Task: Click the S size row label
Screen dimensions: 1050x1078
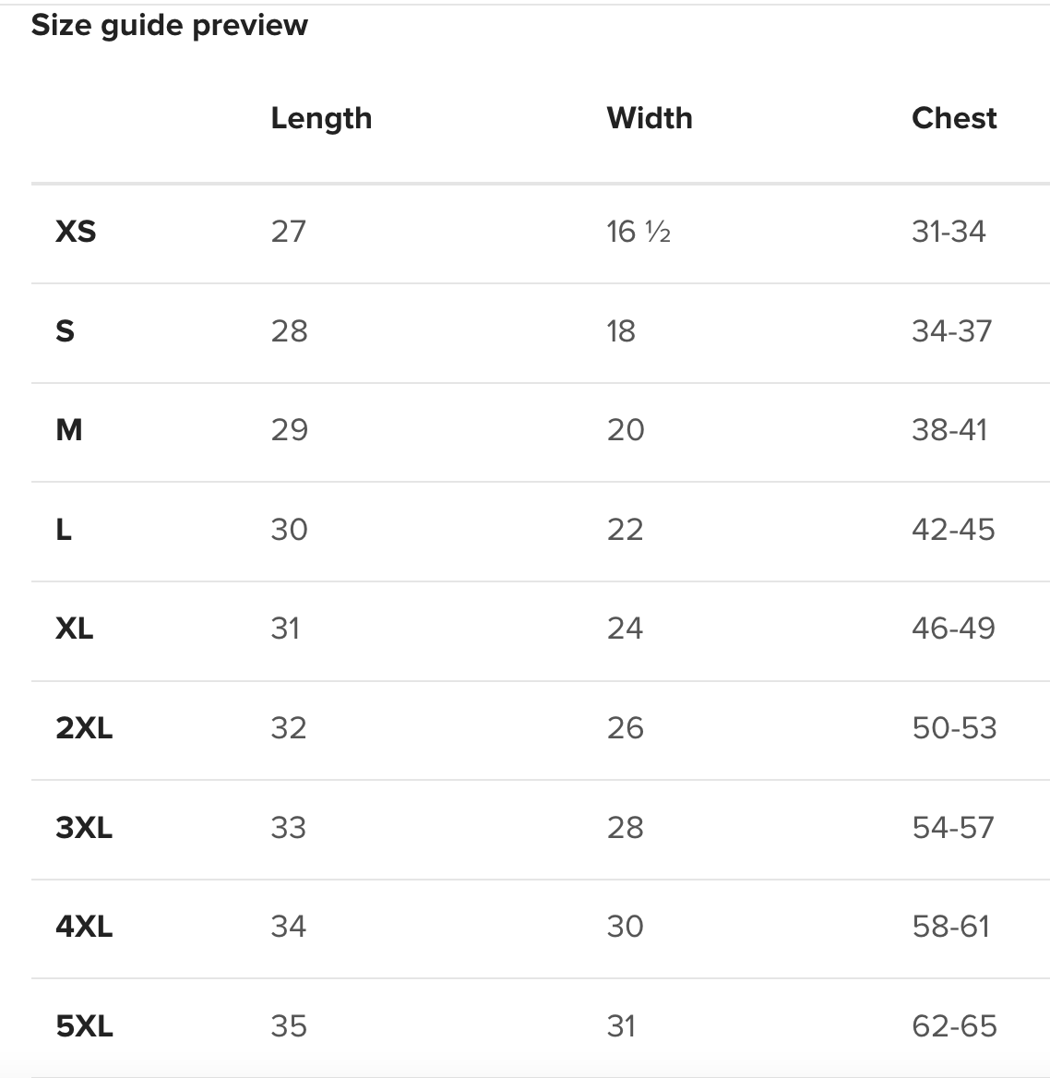Action: 65,330
